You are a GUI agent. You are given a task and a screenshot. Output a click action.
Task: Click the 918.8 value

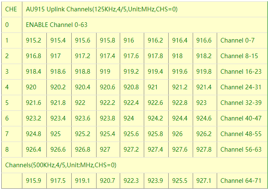[x=83, y=72]
